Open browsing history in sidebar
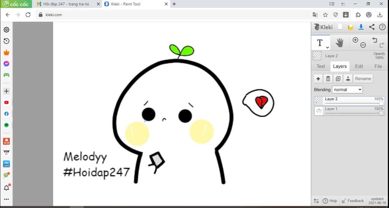This screenshot has height=208, width=389. (6, 41)
